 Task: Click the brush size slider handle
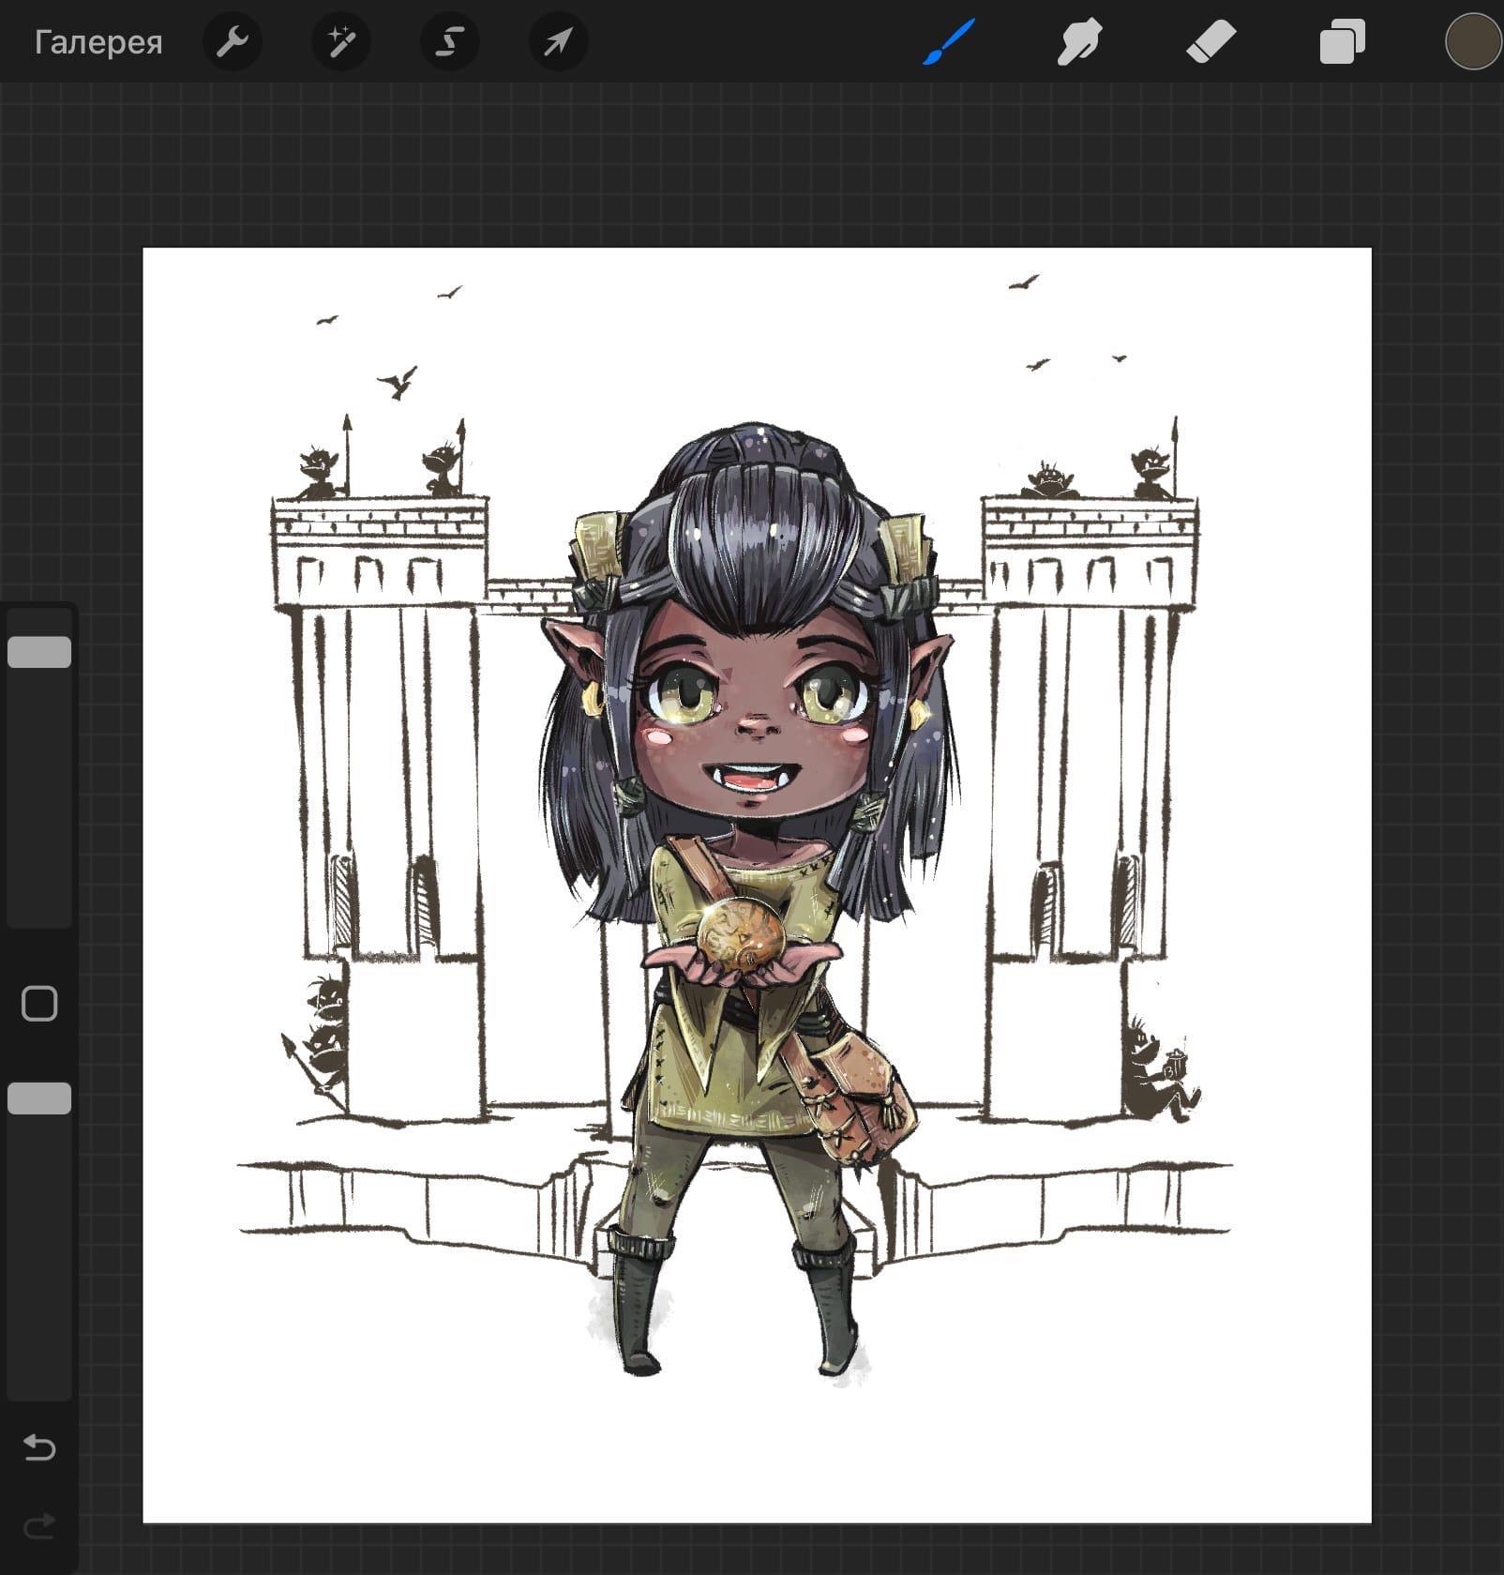[x=39, y=652]
